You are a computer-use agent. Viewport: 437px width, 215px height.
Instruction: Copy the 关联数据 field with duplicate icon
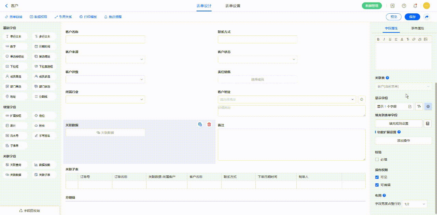pos(200,125)
